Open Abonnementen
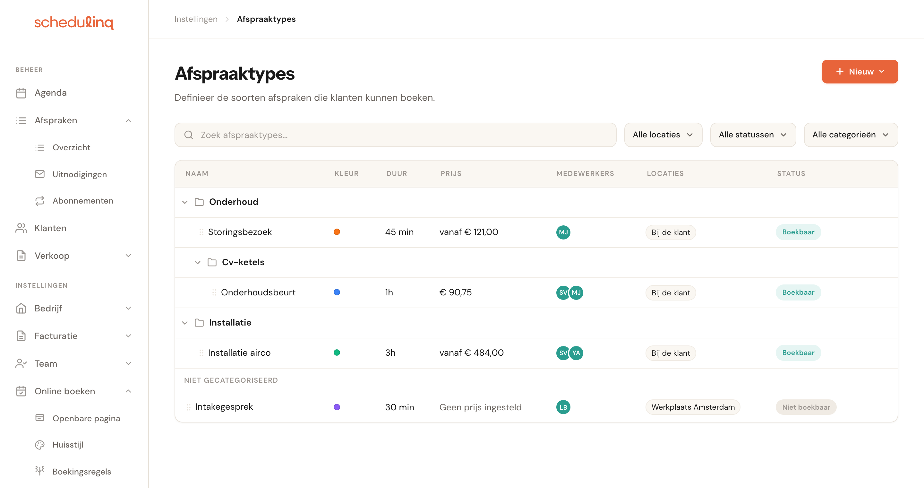Image resolution: width=924 pixels, height=488 pixels. tap(83, 201)
